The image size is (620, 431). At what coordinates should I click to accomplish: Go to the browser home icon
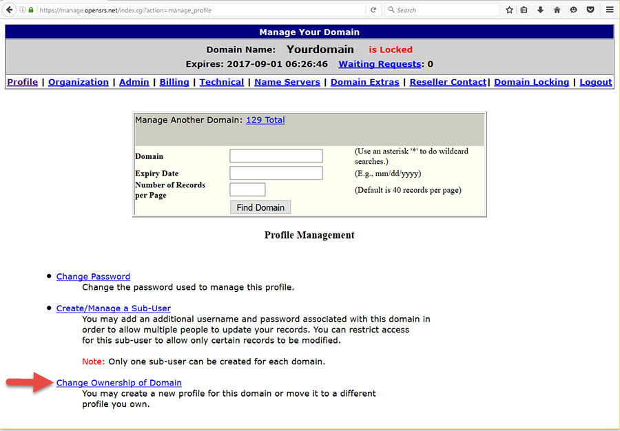click(557, 10)
